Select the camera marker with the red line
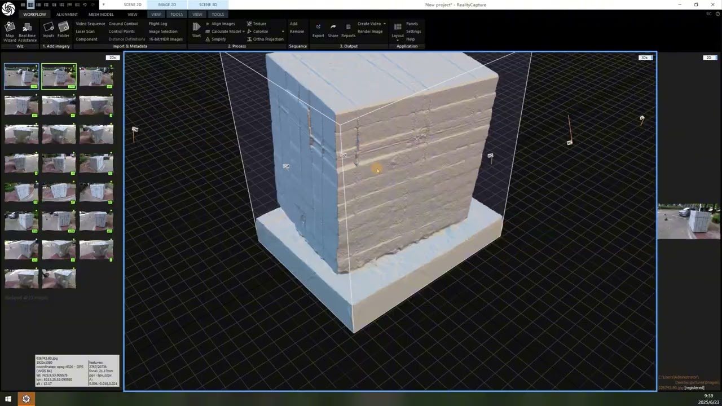722x406 pixels. click(x=569, y=142)
